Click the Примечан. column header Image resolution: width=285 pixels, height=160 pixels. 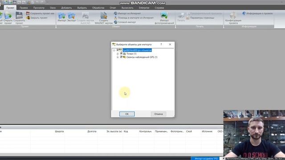point(161,132)
